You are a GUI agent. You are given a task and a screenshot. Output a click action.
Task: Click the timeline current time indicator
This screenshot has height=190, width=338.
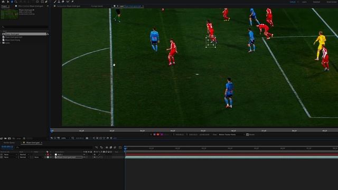click(x=125, y=148)
